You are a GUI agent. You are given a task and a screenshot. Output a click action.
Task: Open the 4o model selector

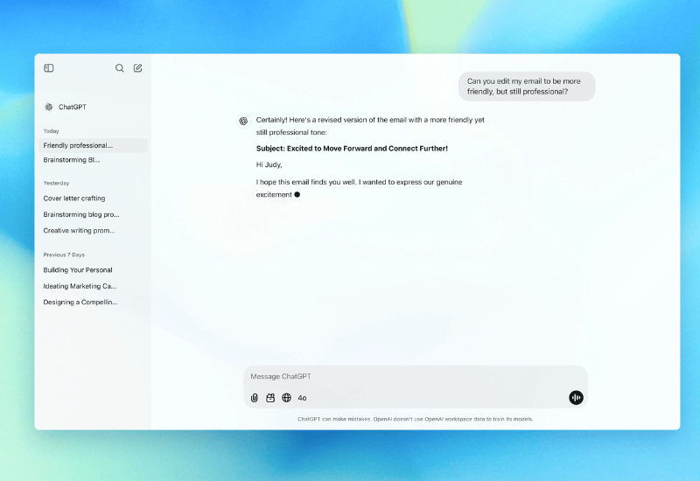[x=302, y=398]
